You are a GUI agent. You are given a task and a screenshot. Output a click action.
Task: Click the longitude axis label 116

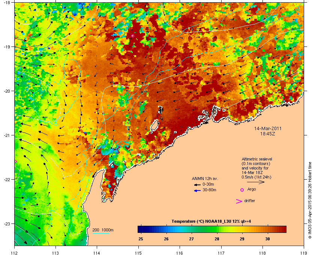pyautogui.click(x=180, y=253)
